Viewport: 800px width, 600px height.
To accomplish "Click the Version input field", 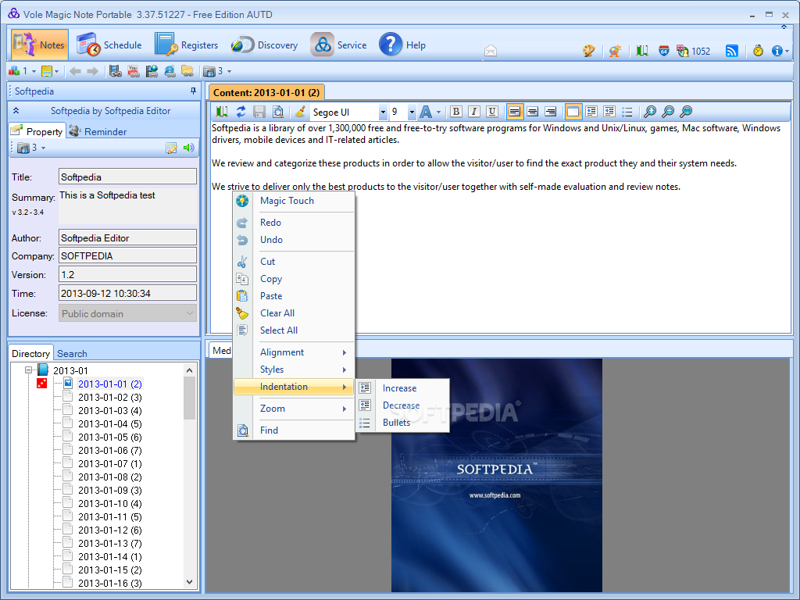I will click(127, 274).
